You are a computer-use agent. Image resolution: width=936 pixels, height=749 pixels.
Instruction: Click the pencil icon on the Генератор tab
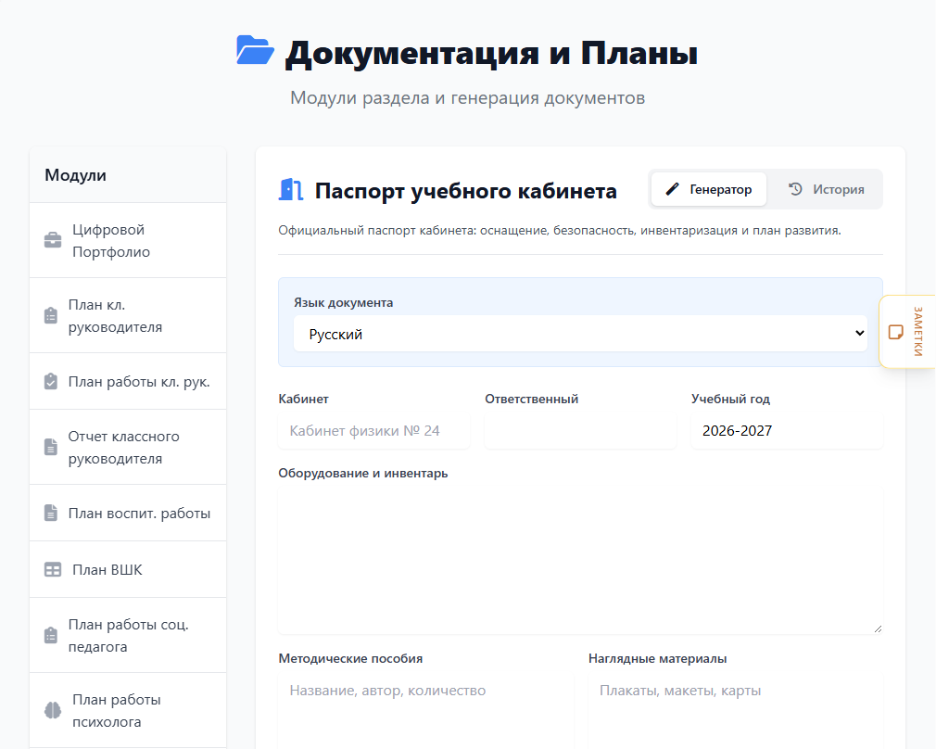[672, 189]
